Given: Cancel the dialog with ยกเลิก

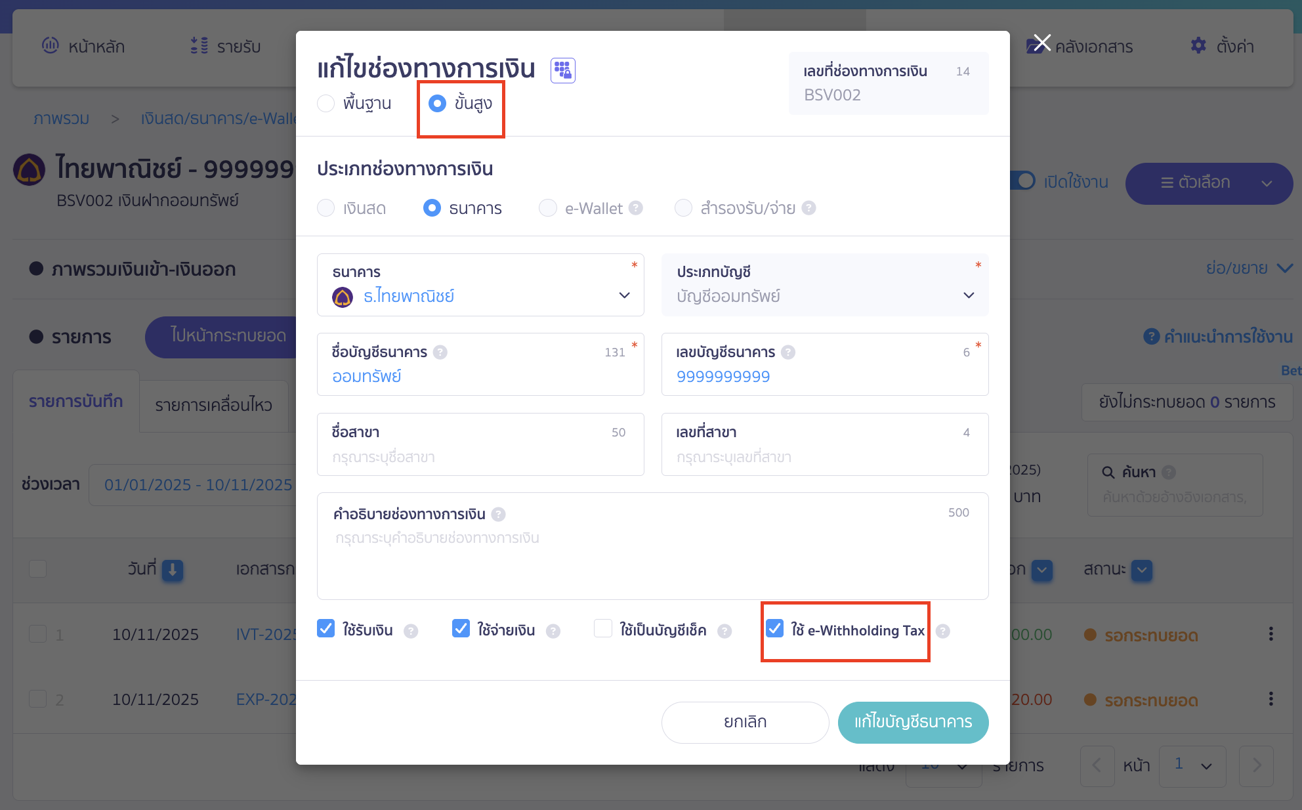Looking at the screenshot, I should [x=745, y=722].
